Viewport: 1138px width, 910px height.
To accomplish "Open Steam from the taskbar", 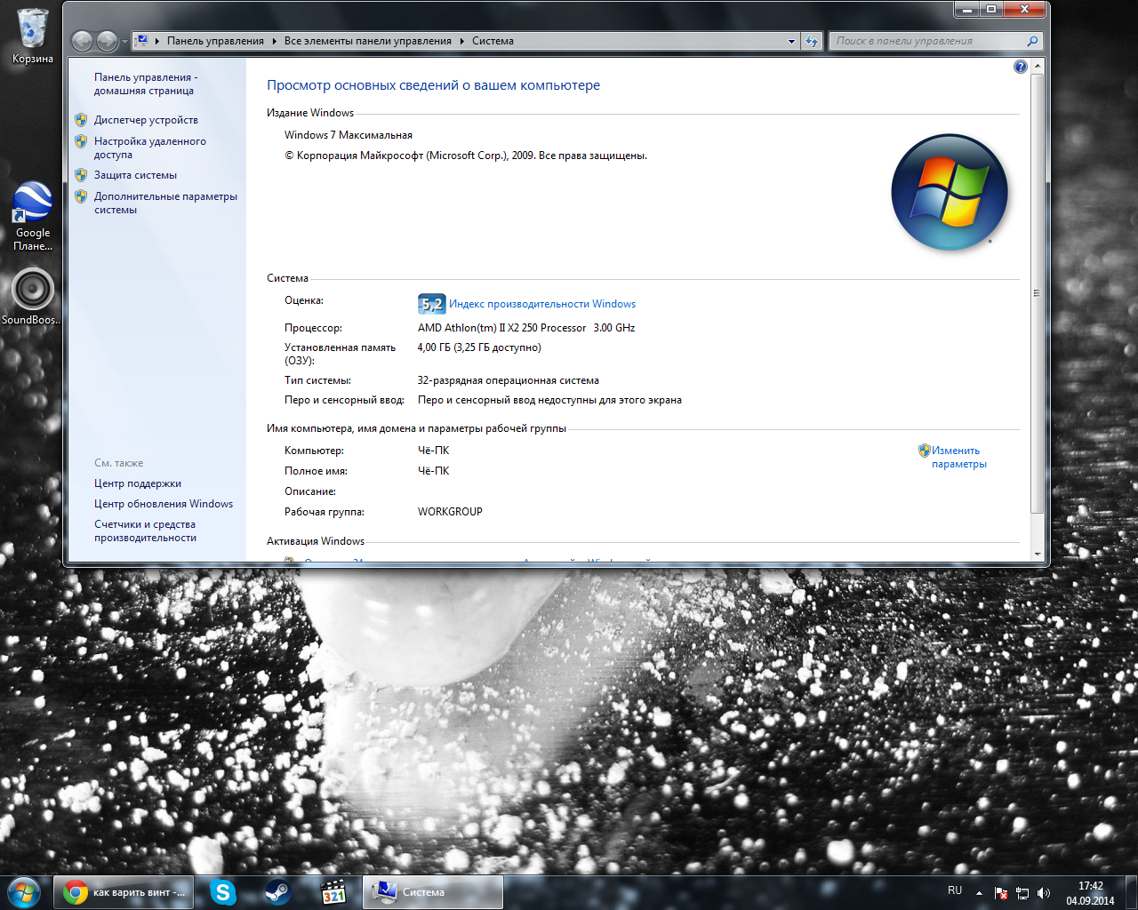I will pos(277,892).
